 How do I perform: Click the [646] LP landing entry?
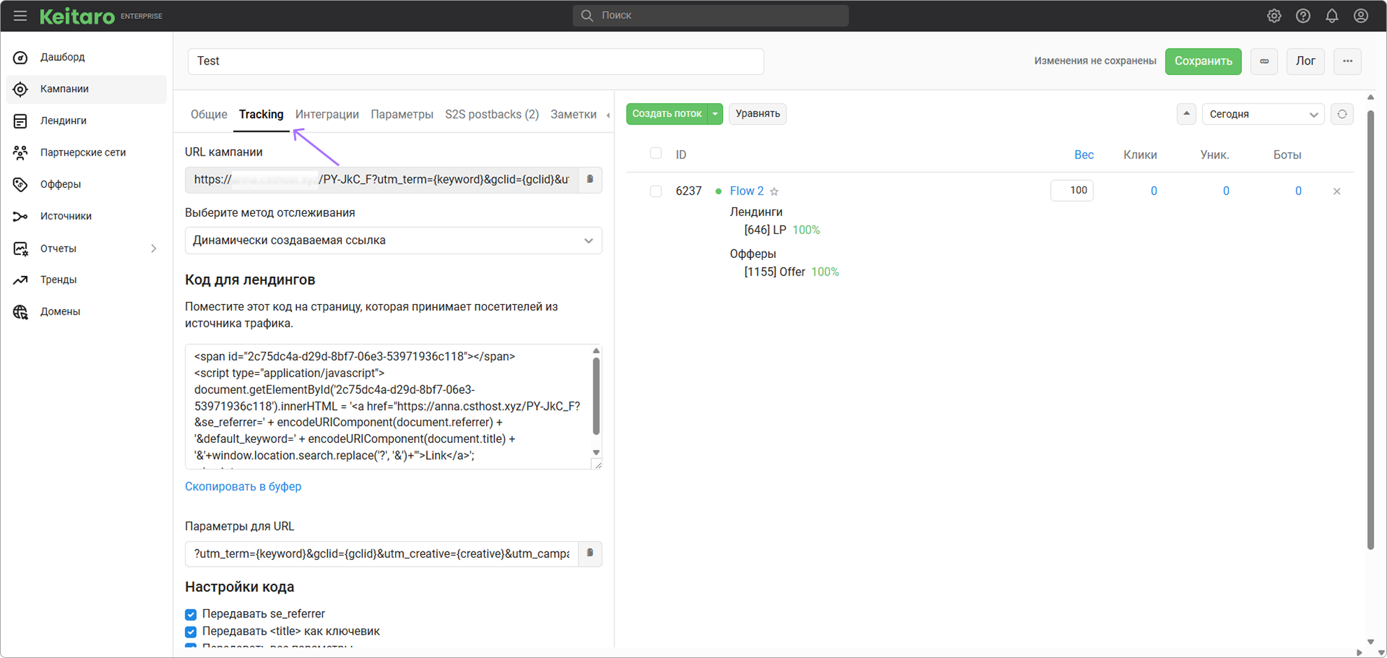click(765, 230)
